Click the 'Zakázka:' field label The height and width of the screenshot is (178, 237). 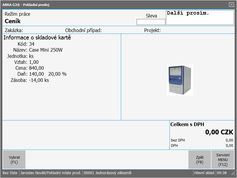tap(14, 30)
